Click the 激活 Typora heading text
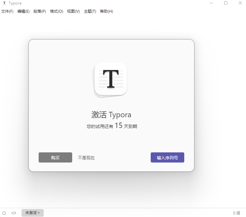The height and width of the screenshot is (217, 246). point(111,115)
